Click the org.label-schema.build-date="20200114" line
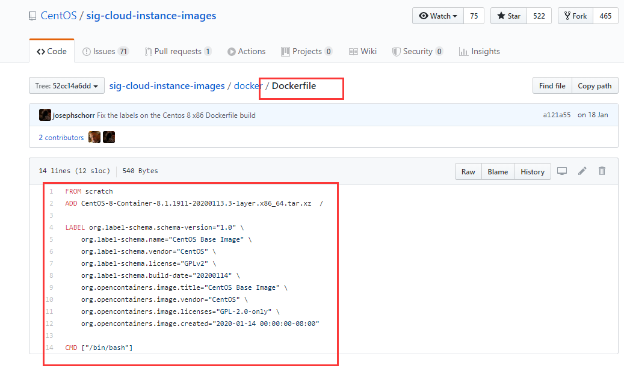This screenshot has width=624, height=374. point(161,275)
